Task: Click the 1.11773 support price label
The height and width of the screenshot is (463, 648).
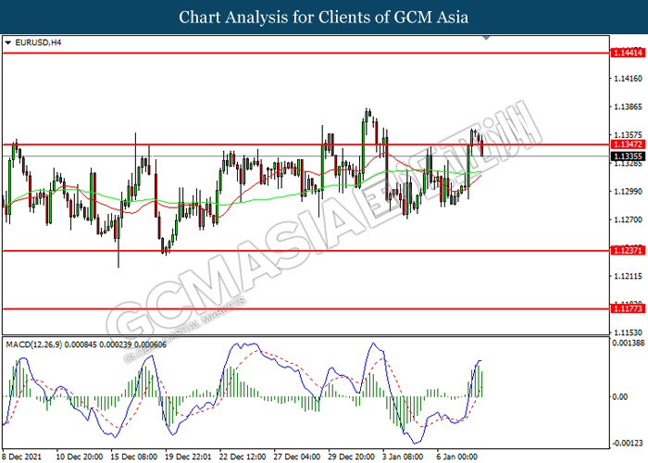Action: (x=628, y=308)
